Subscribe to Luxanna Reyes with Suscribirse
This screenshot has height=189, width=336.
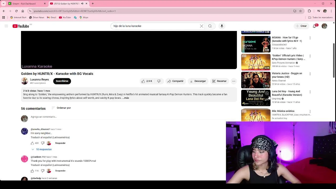click(x=62, y=81)
